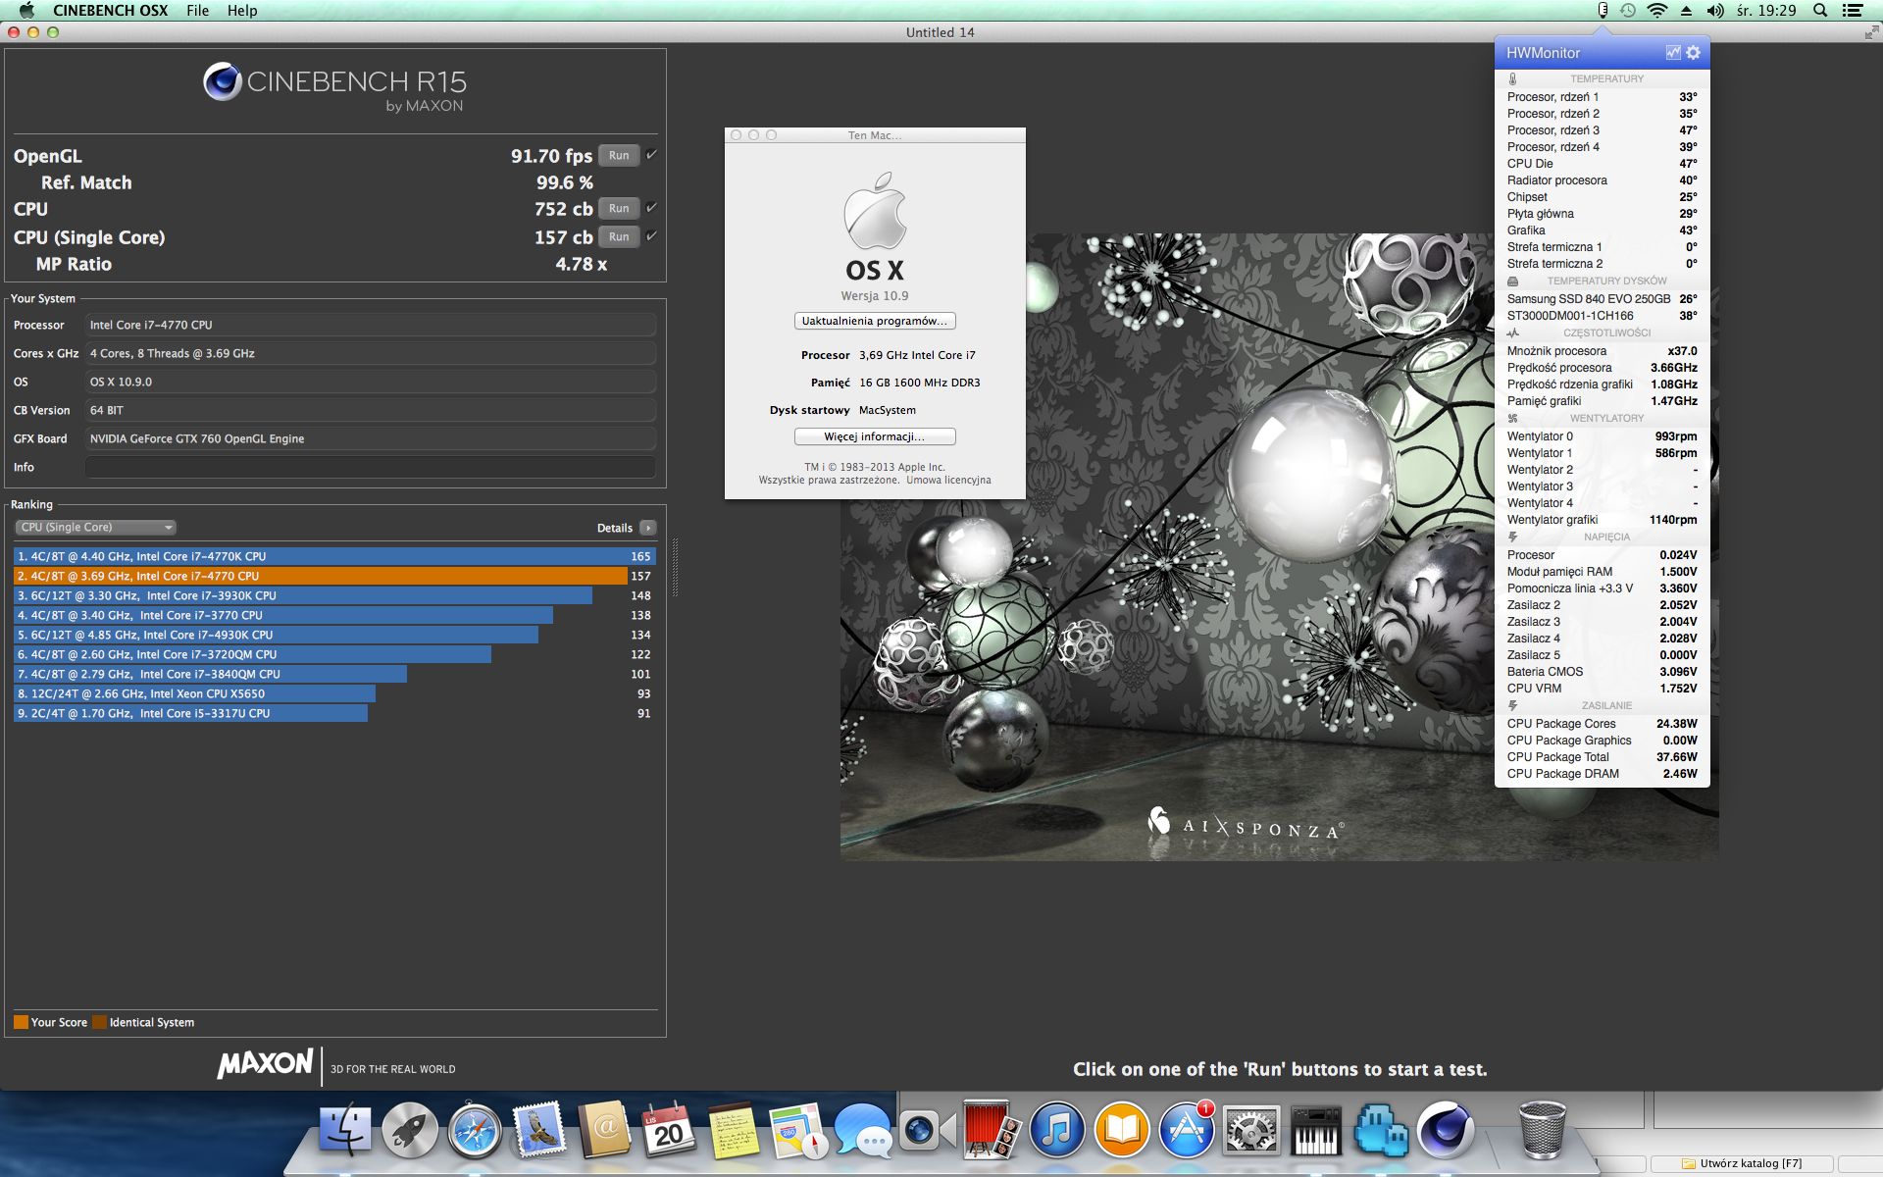1883x1177 pixels.
Task: Click Samsung SSD 840 EVO 250GB row
Action: coord(1602,299)
